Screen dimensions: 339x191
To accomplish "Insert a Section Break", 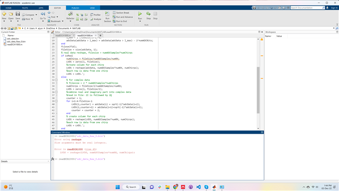I will (x=121, y=13).
